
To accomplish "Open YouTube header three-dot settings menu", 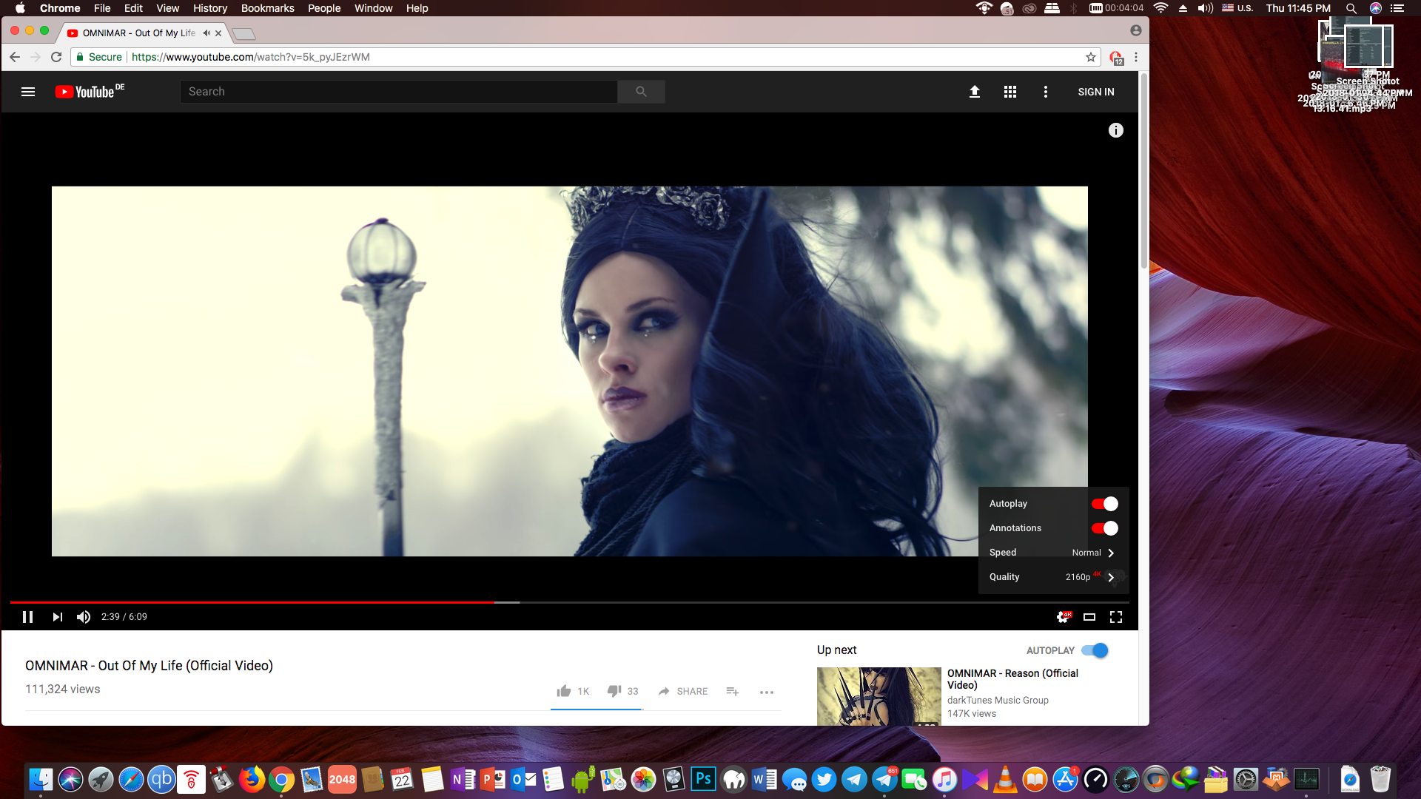I will tap(1046, 92).
